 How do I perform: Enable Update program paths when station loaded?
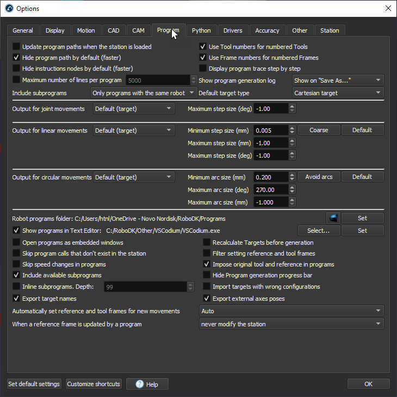click(x=16, y=47)
